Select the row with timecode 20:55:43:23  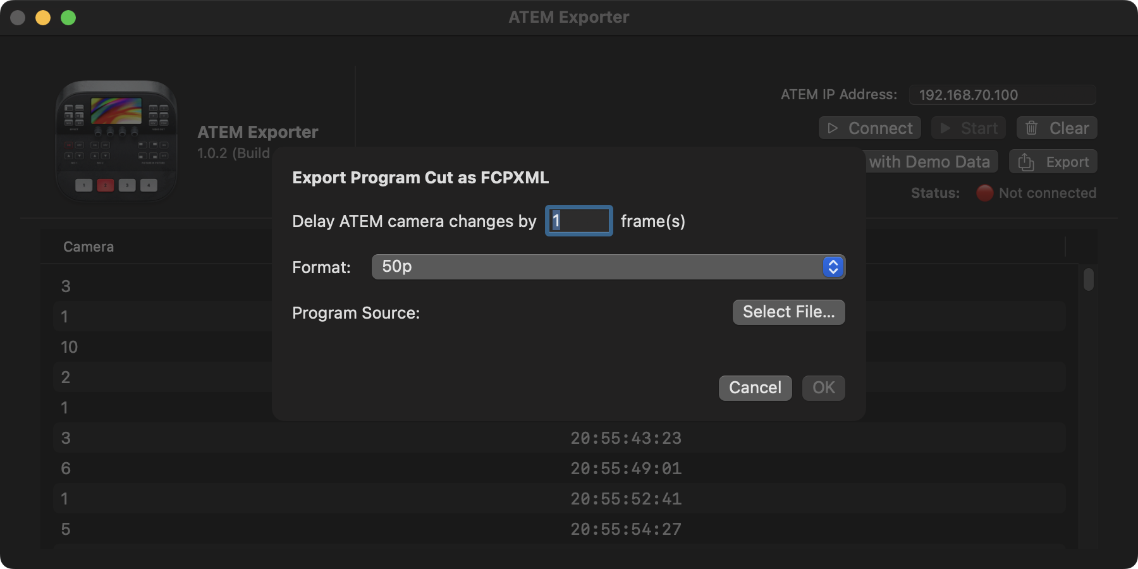pyautogui.click(x=625, y=438)
